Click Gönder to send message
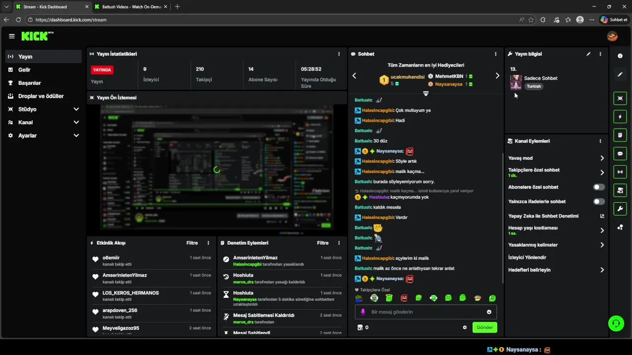Screen dimensions: 632x355 pos(484,327)
